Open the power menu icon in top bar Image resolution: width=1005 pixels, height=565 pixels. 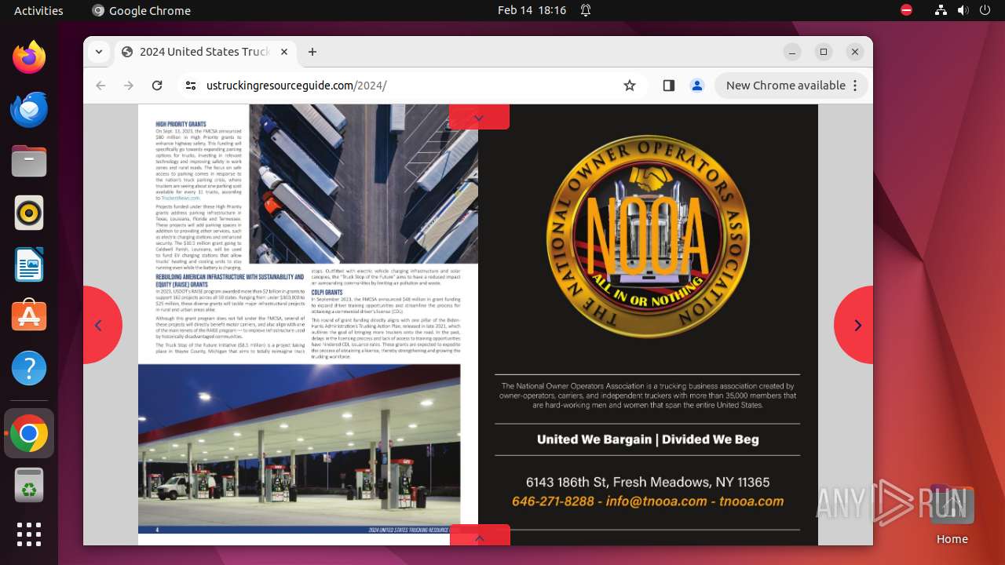click(x=985, y=10)
